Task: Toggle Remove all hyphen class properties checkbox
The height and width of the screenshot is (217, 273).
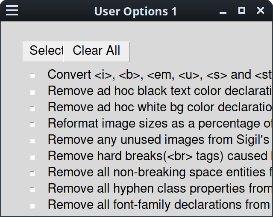Action: pyautogui.click(x=32, y=190)
